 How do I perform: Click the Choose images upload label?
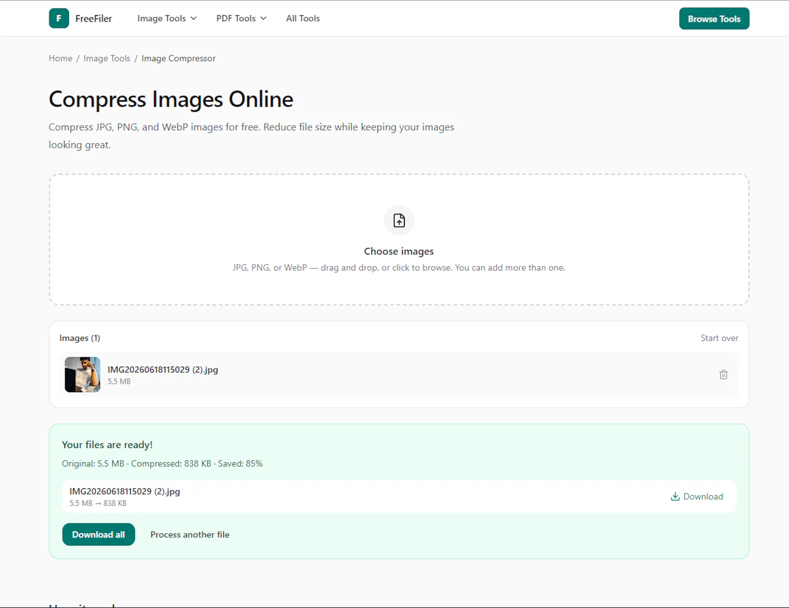coord(399,251)
